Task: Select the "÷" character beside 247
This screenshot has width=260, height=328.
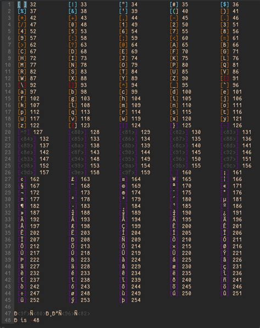Action: tap(22, 293)
